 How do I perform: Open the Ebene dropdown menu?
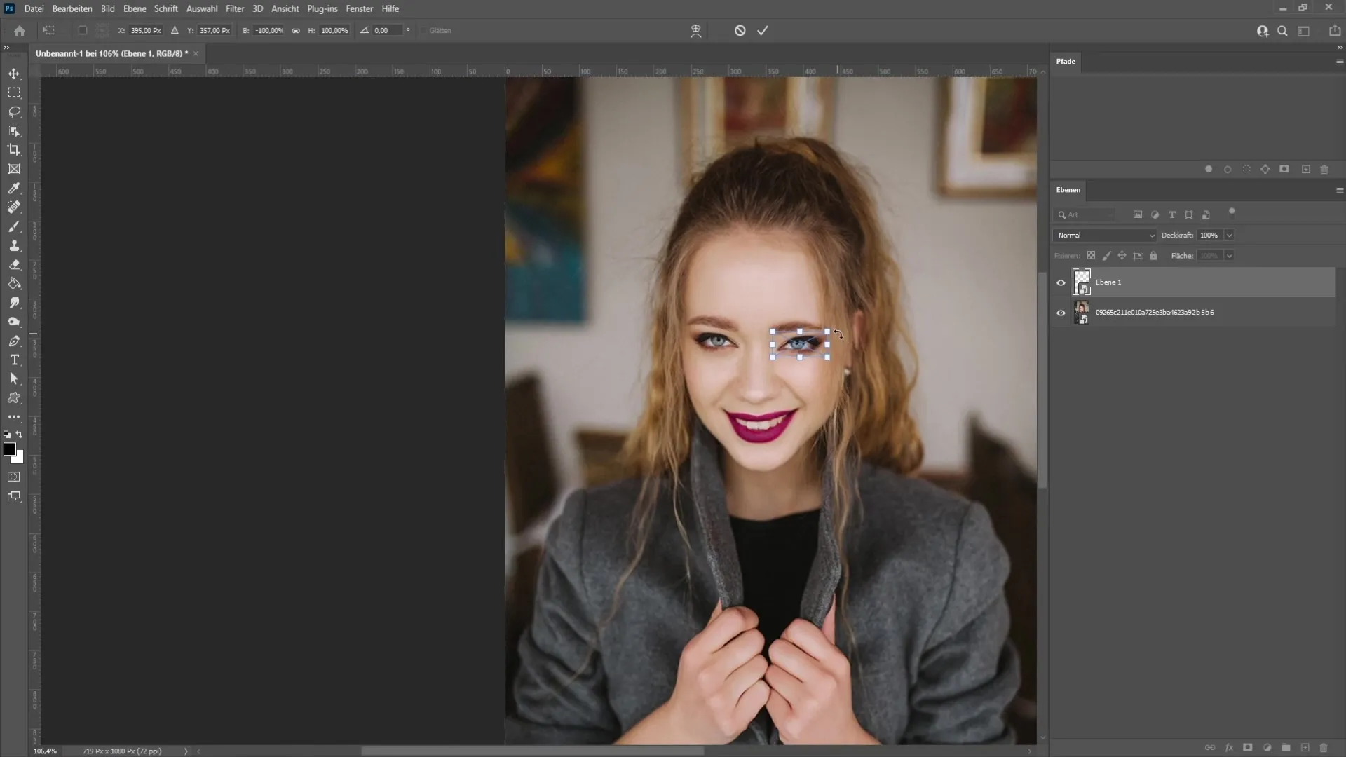click(132, 8)
